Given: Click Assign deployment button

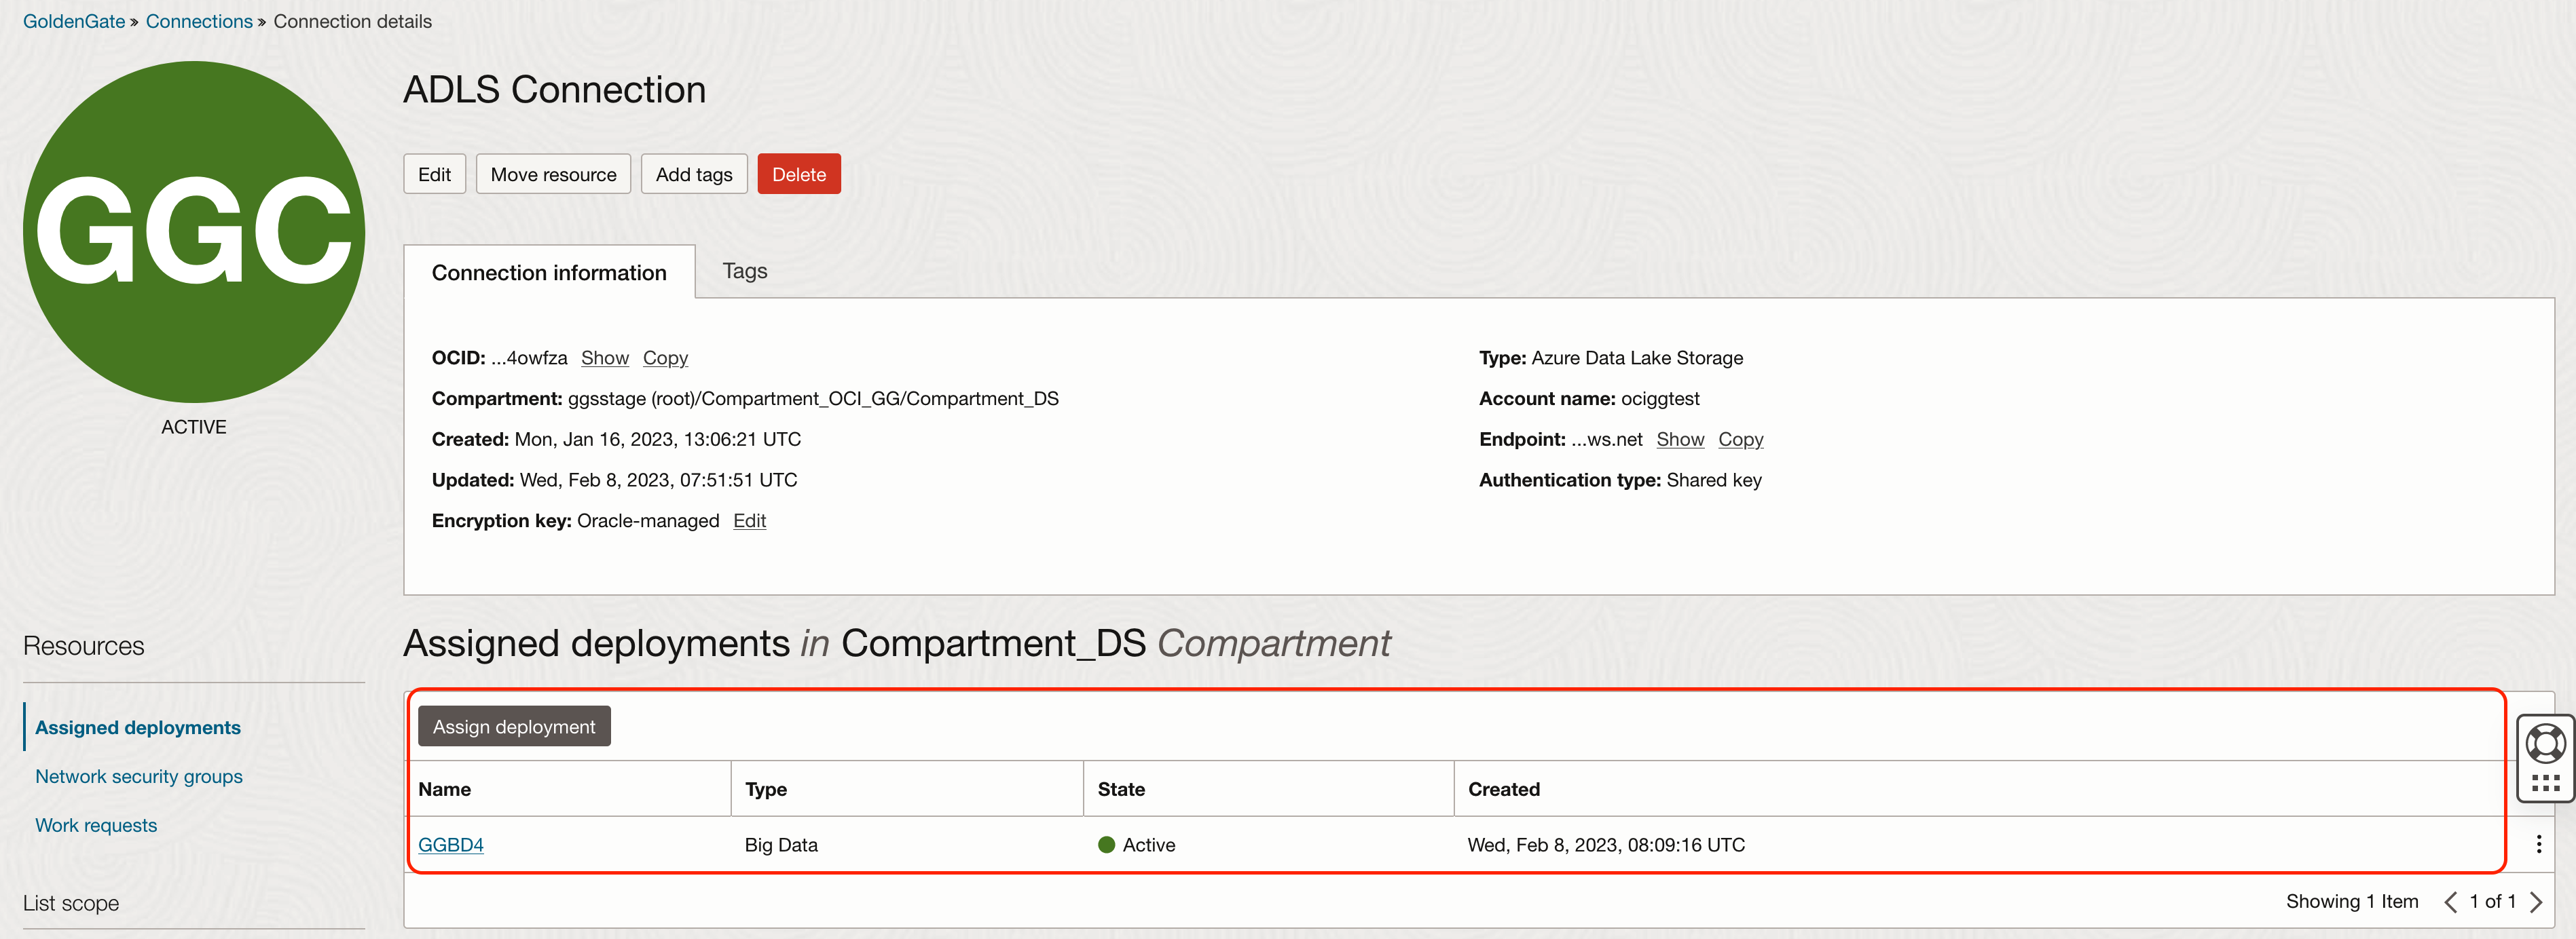Looking at the screenshot, I should pyautogui.click(x=513, y=726).
